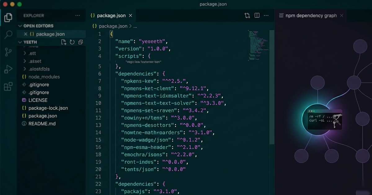Image resolution: width=372 pixels, height=195 pixels.
Task: Click the README.md info icon
Action: click(x=24, y=123)
